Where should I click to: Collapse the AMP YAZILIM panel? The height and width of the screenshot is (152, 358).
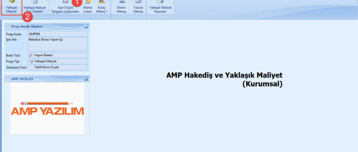click(86, 79)
